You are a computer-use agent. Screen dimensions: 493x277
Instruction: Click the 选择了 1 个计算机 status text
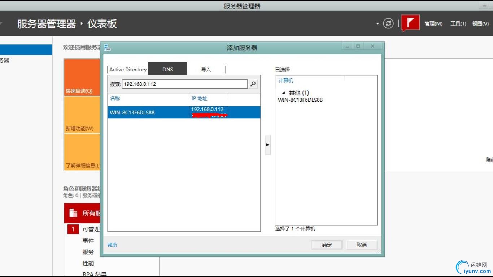(x=295, y=229)
